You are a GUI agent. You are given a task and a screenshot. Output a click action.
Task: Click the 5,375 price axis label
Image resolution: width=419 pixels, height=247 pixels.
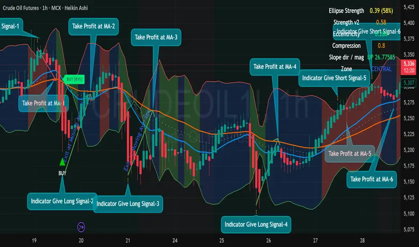[409, 39]
